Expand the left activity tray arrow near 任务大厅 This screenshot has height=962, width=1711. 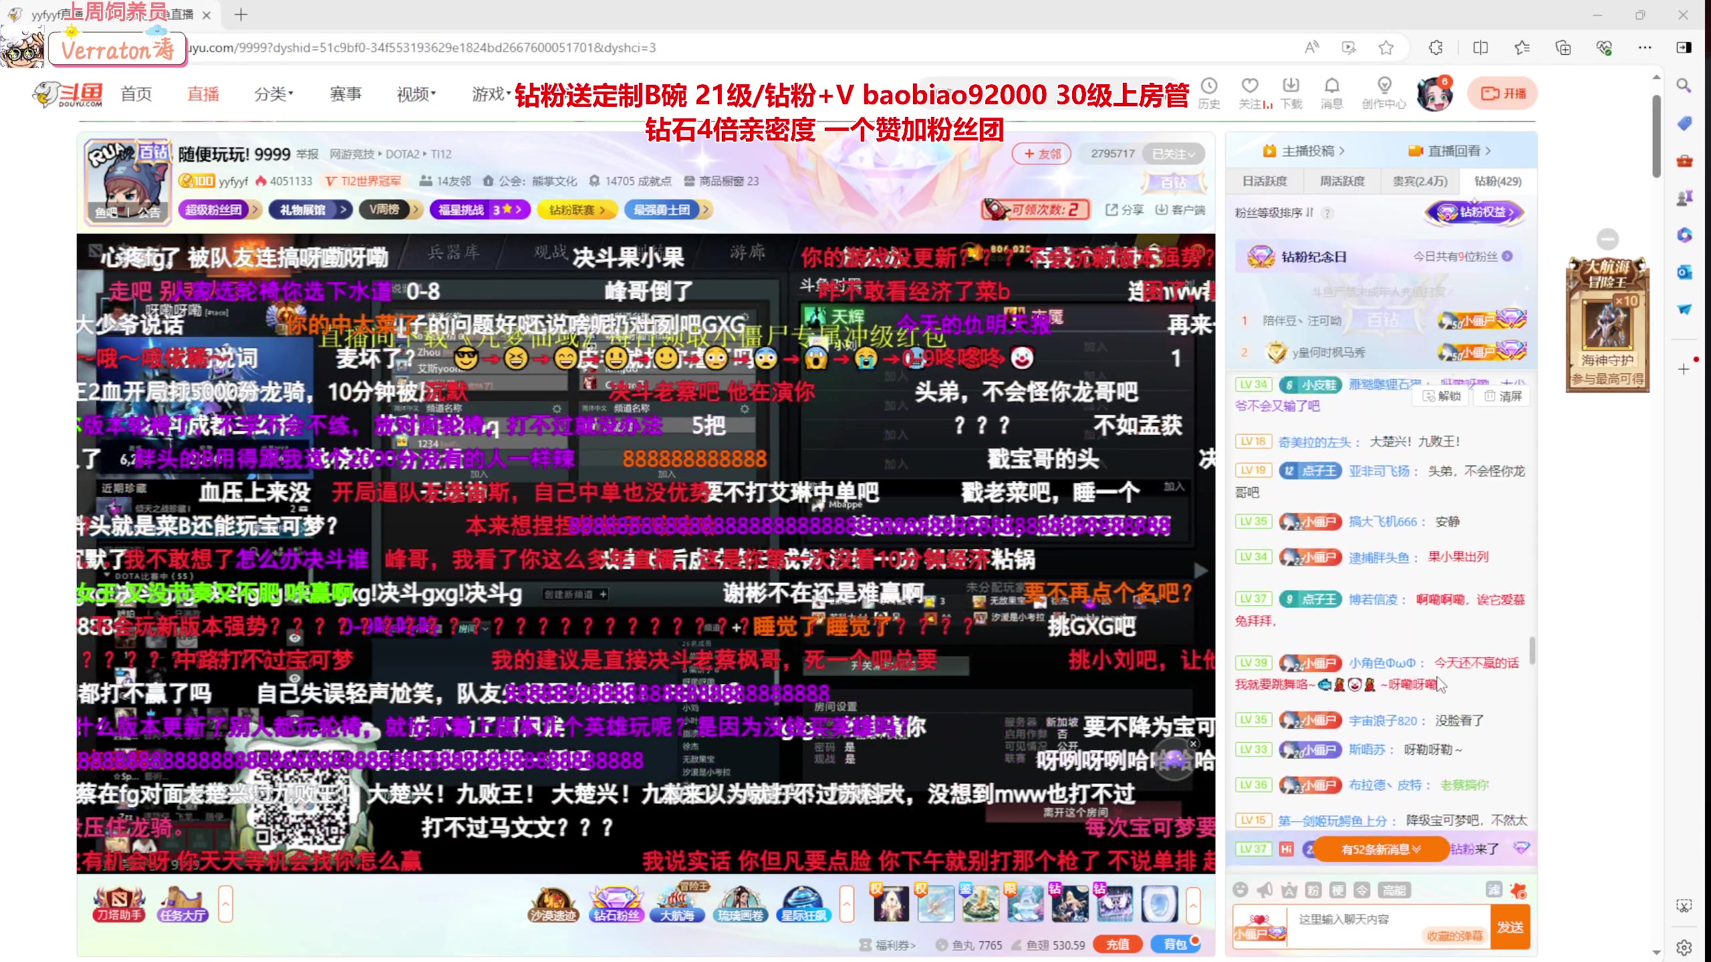(226, 904)
